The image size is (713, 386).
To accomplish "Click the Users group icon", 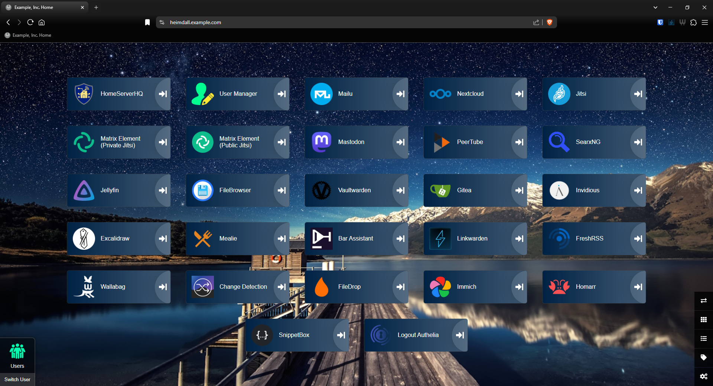I will click(17, 351).
